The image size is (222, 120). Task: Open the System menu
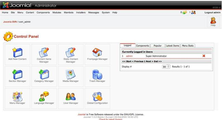click(106, 13)
